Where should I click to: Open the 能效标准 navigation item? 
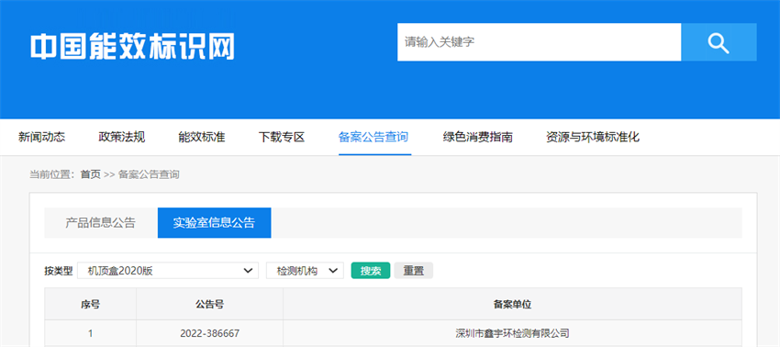202,137
